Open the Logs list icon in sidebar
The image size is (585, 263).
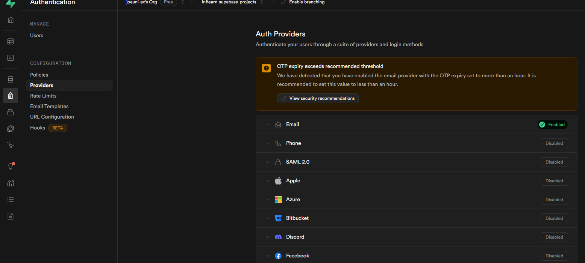coord(11,200)
